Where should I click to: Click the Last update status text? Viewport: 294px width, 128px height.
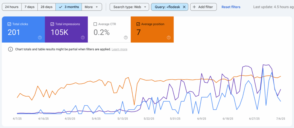pos(274,7)
